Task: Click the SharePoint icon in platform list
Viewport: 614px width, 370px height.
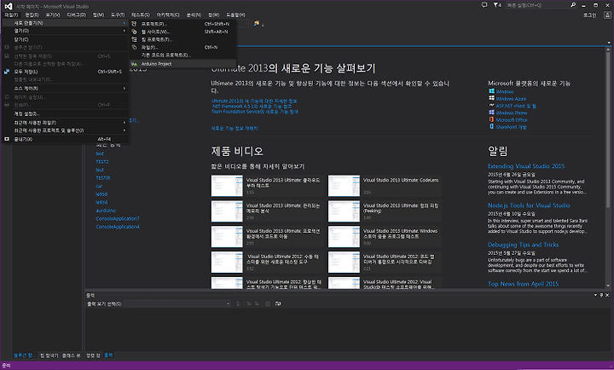Action: [491, 126]
